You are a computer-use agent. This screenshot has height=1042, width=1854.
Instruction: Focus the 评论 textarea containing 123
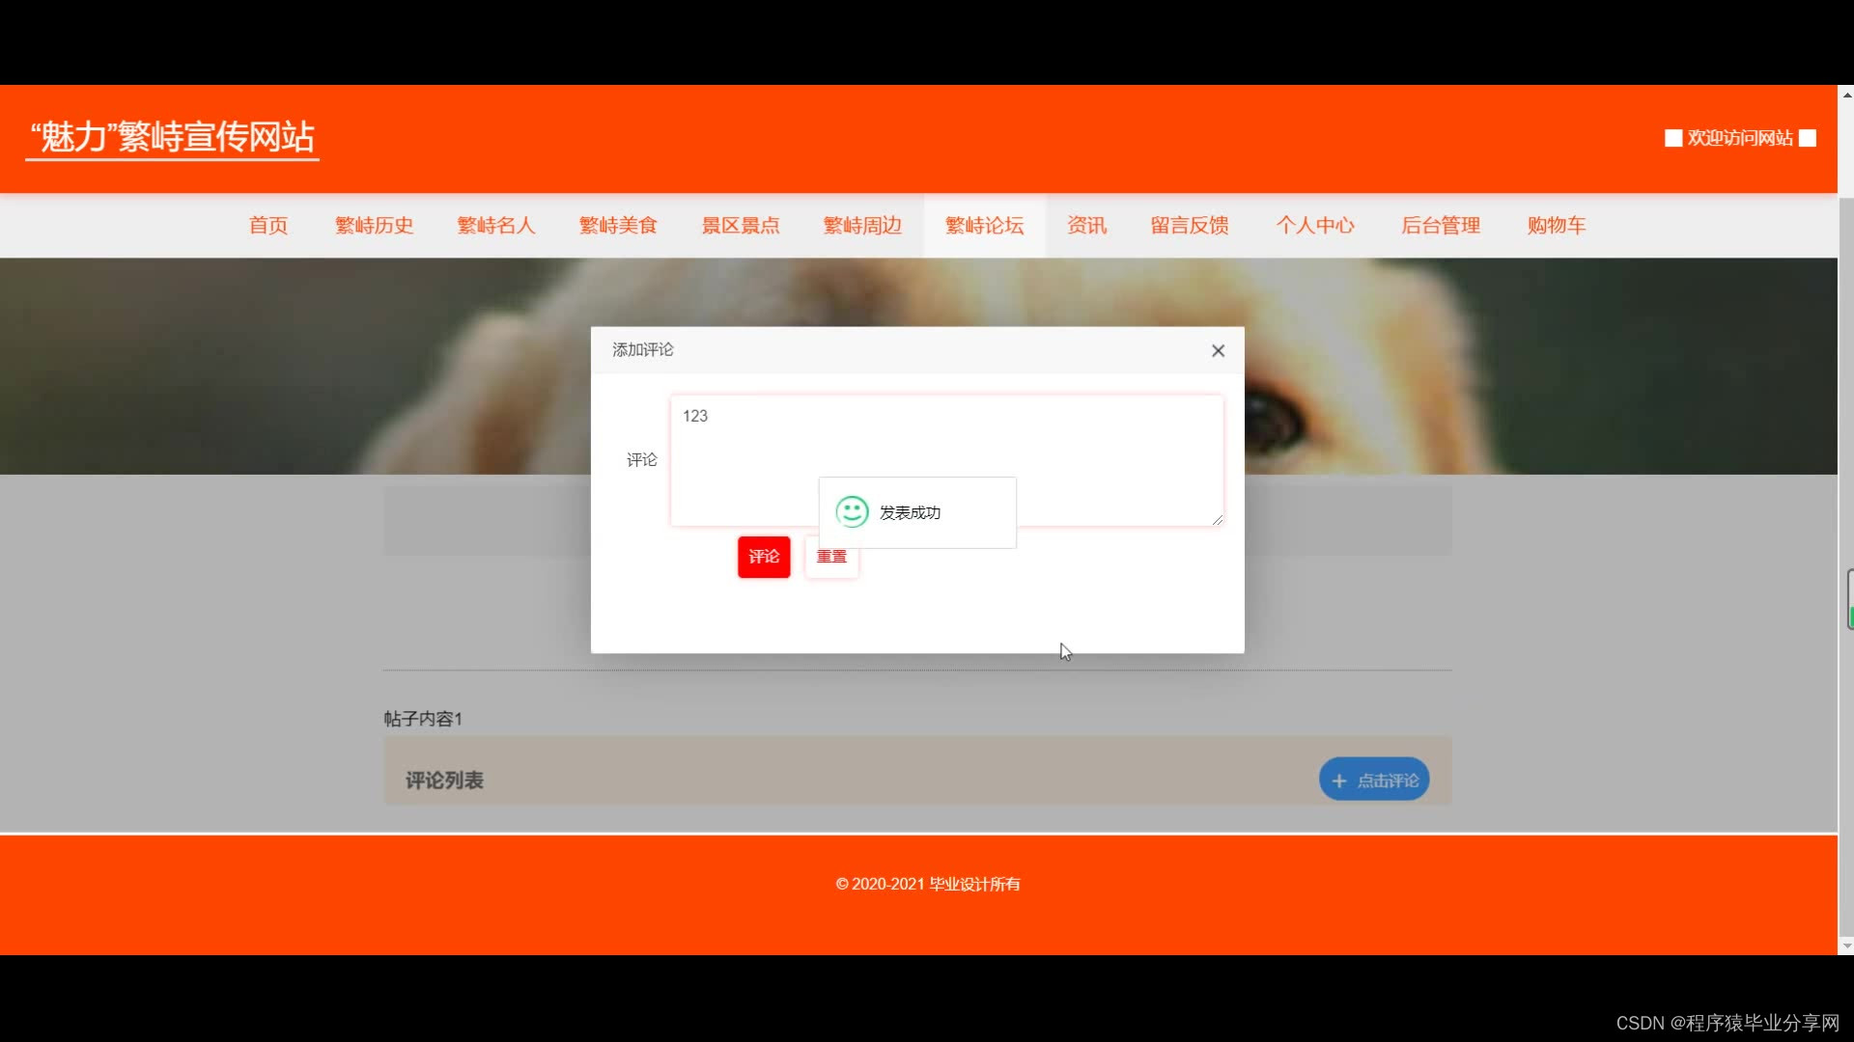coord(946,460)
